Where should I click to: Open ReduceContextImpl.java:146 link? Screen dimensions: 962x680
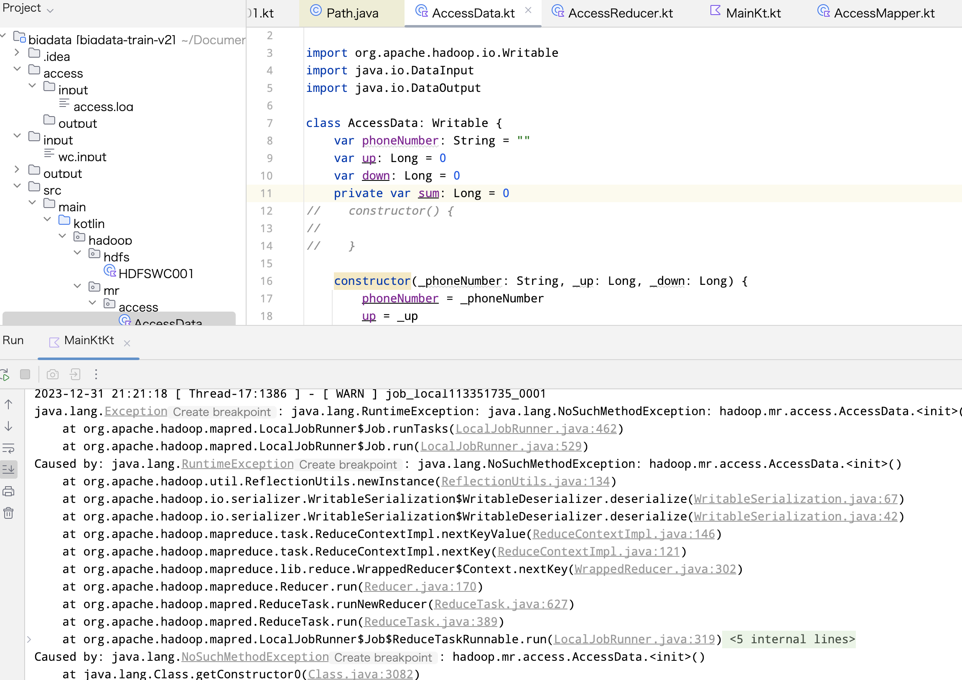[624, 534]
